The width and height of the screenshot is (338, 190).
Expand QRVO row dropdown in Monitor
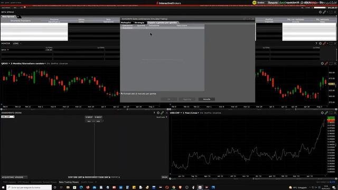[x=8, y=50]
